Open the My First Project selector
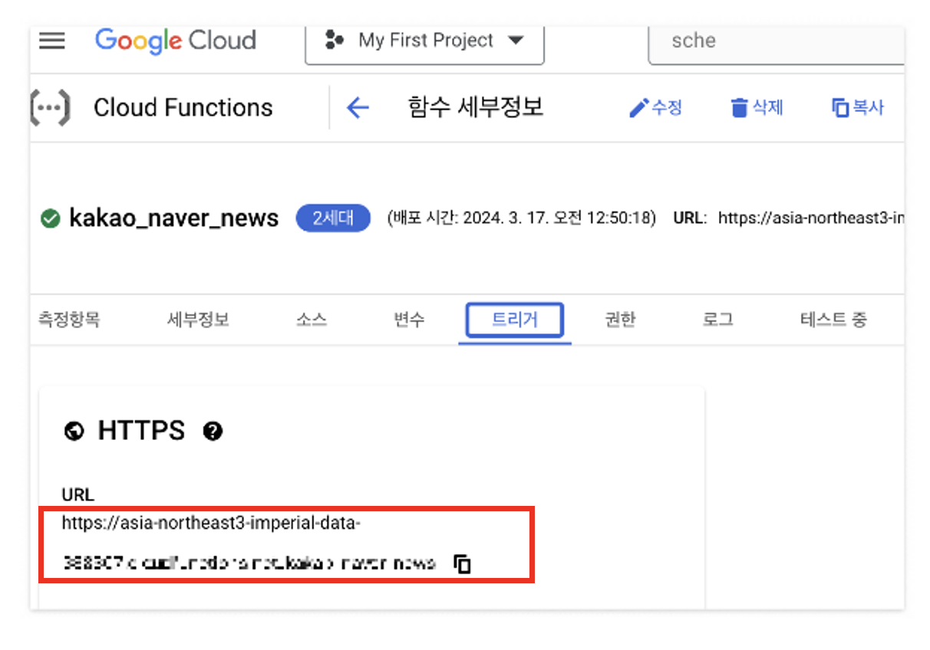930x650 pixels. click(x=424, y=41)
